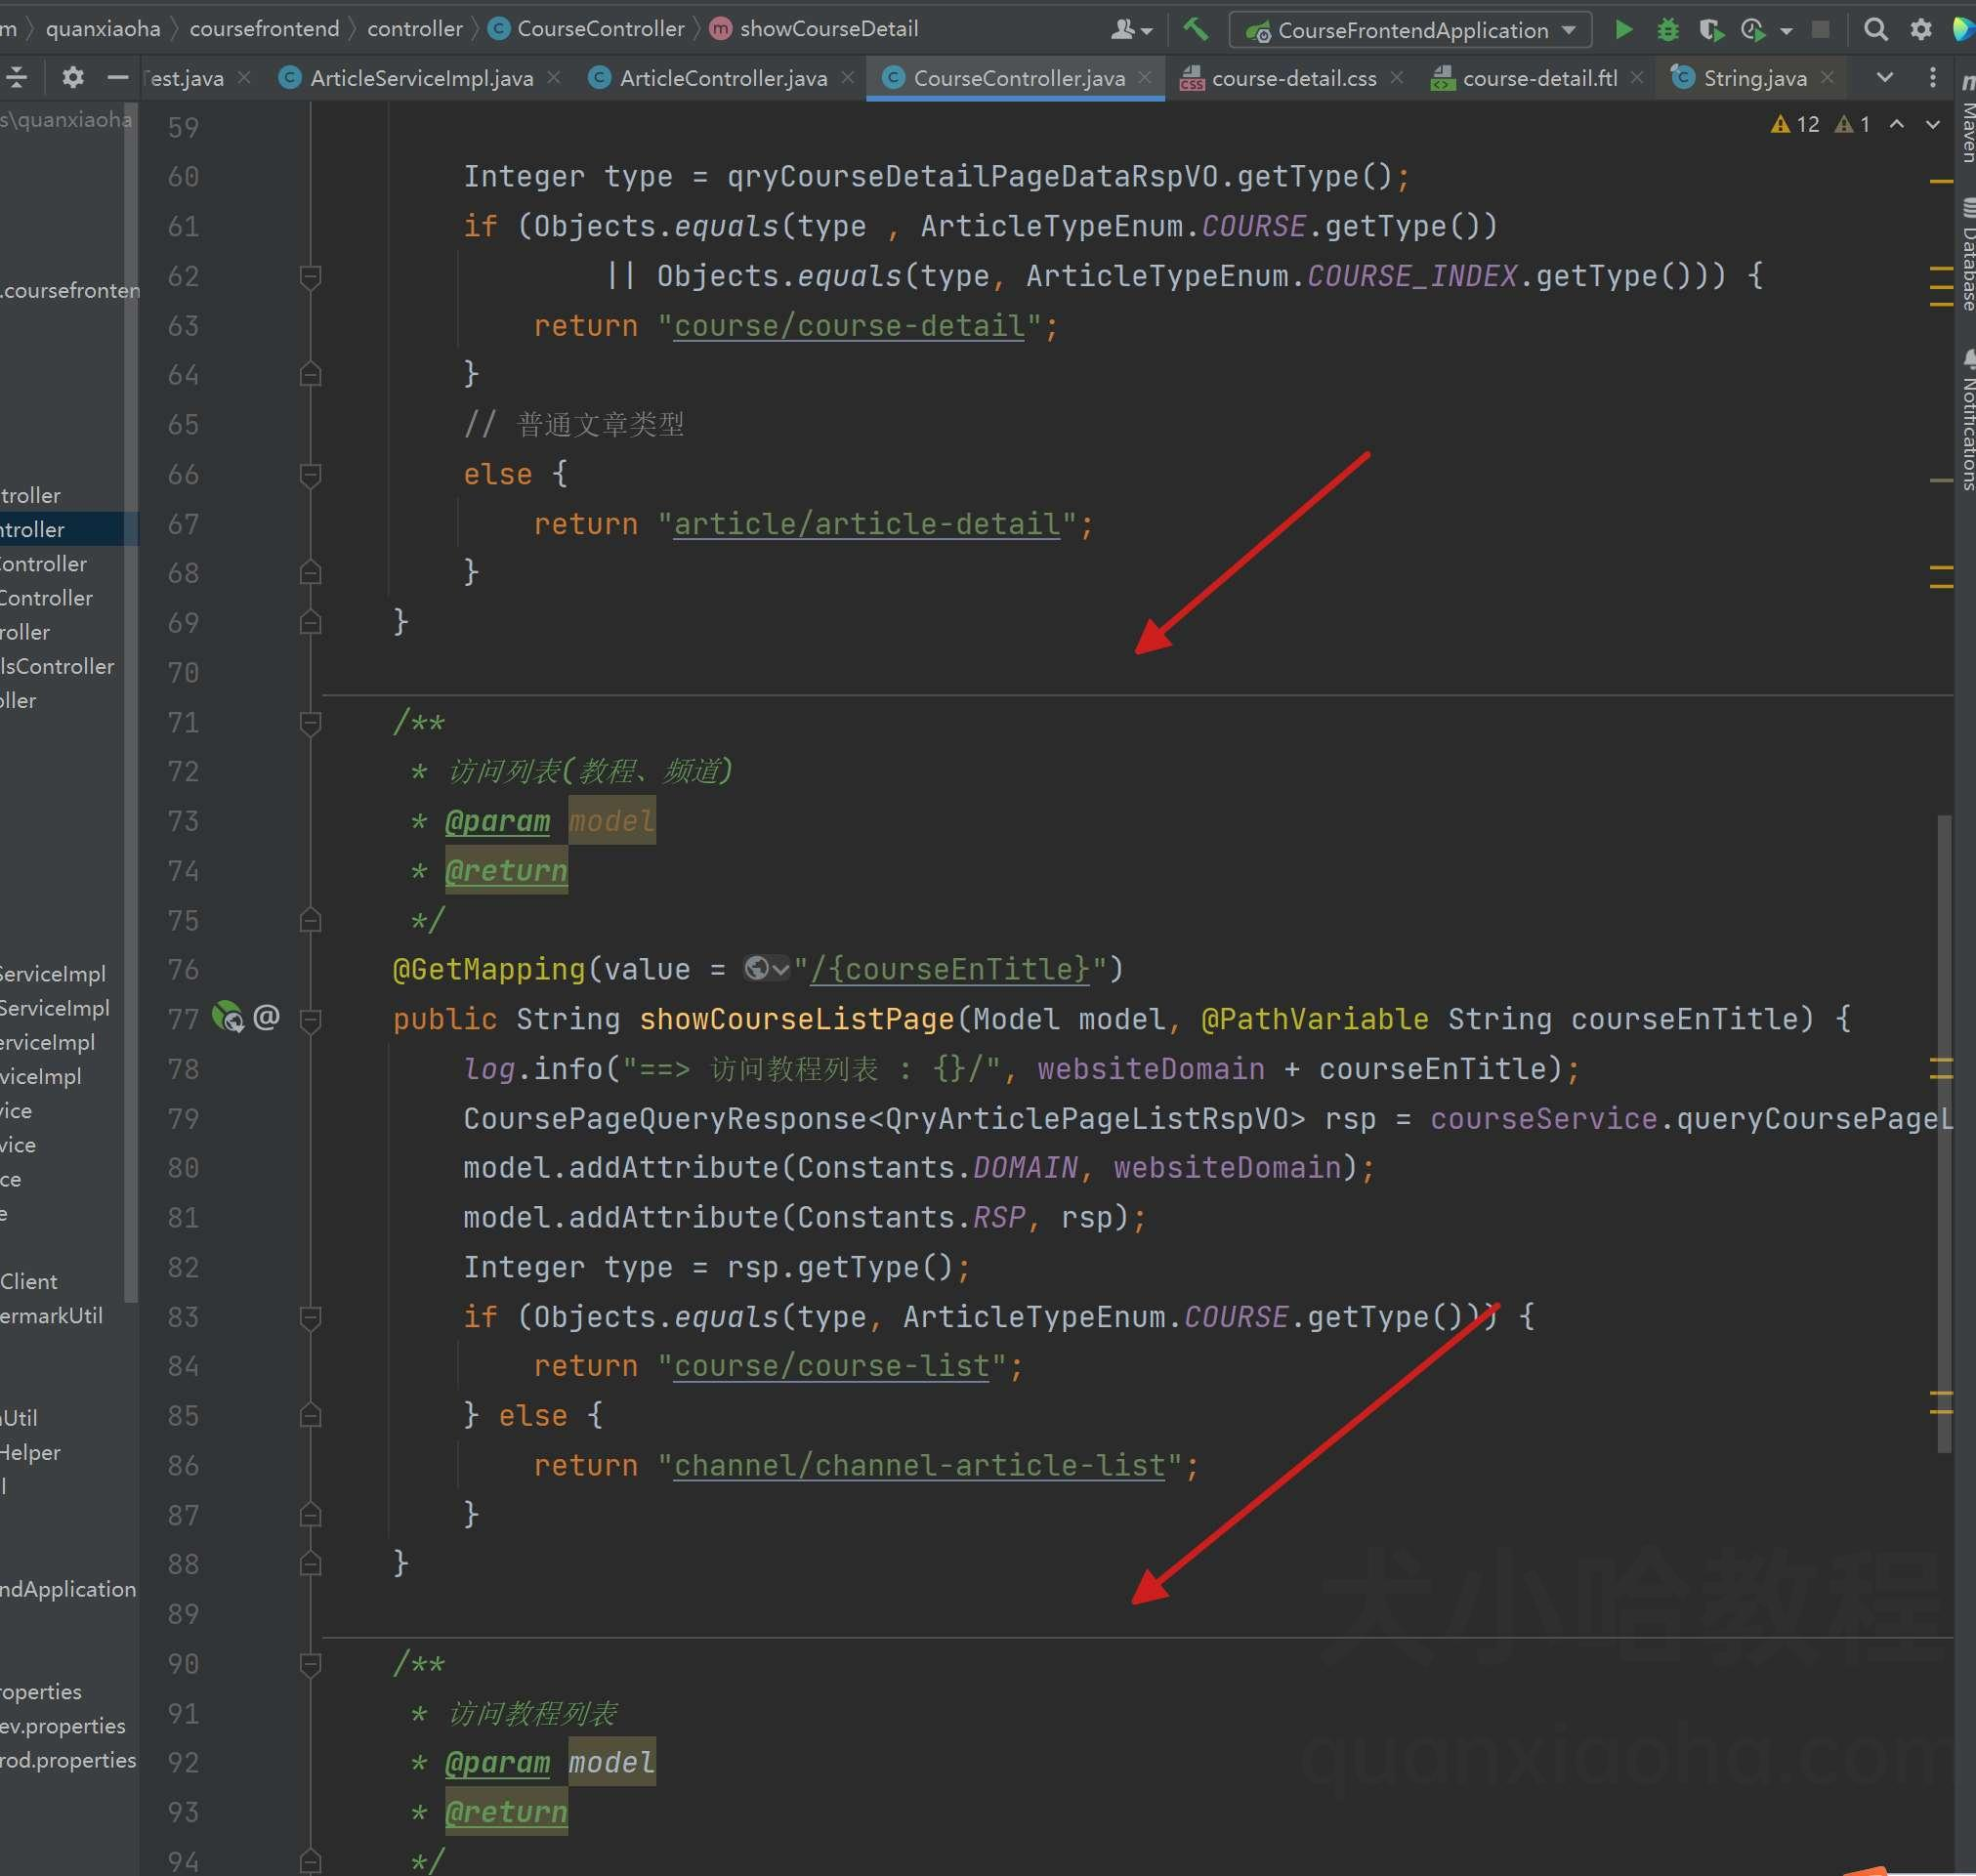
Task: Run with Coverage shield icon
Action: pyautogui.click(x=1711, y=30)
